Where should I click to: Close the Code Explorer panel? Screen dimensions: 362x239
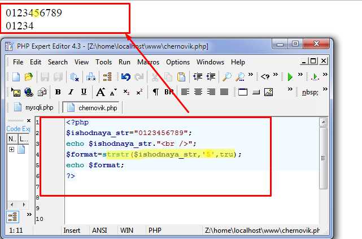click(x=29, y=120)
